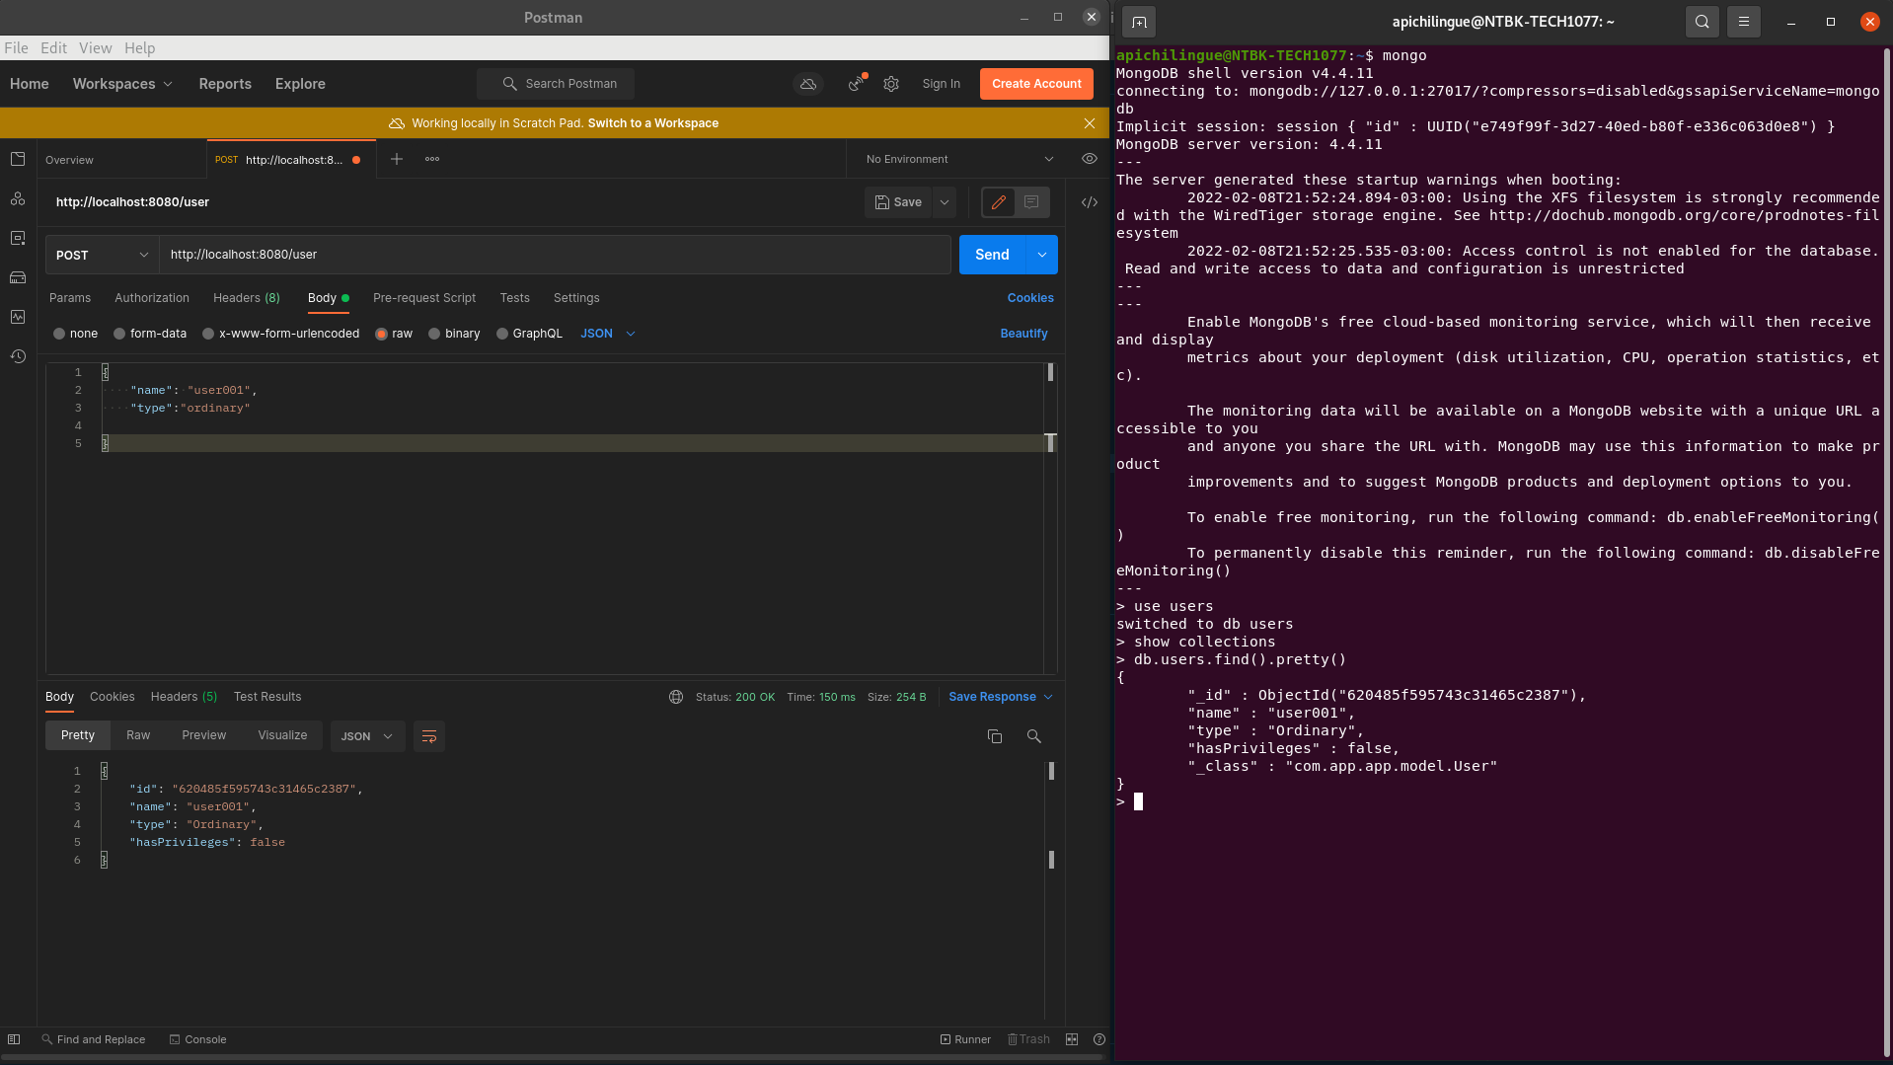Open the response JSON format dropdown

[367, 736]
